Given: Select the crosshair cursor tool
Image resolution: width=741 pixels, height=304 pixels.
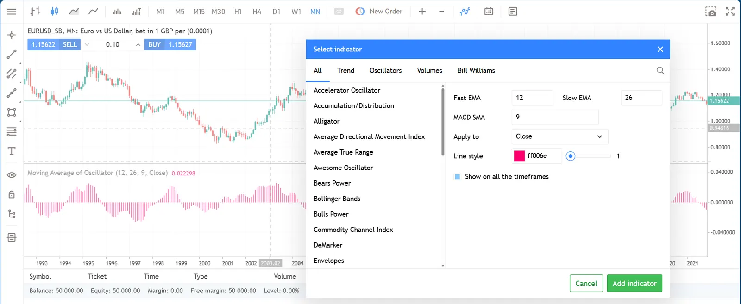Looking at the screenshot, I should click(x=12, y=35).
